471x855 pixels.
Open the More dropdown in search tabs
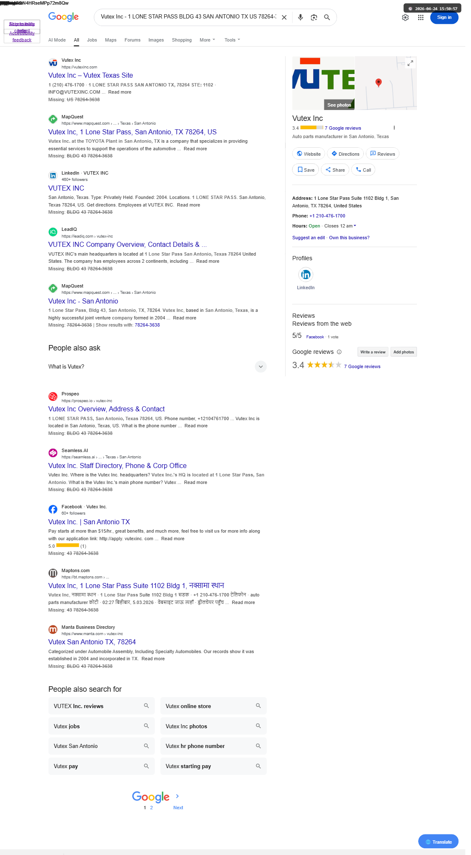click(207, 40)
